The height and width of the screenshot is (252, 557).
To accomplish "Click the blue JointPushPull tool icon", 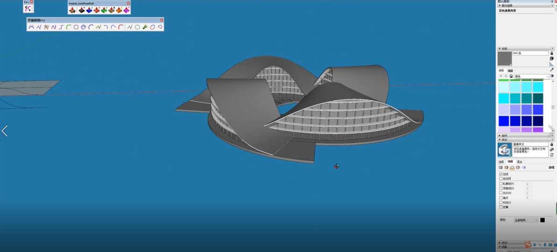I will (89, 10).
